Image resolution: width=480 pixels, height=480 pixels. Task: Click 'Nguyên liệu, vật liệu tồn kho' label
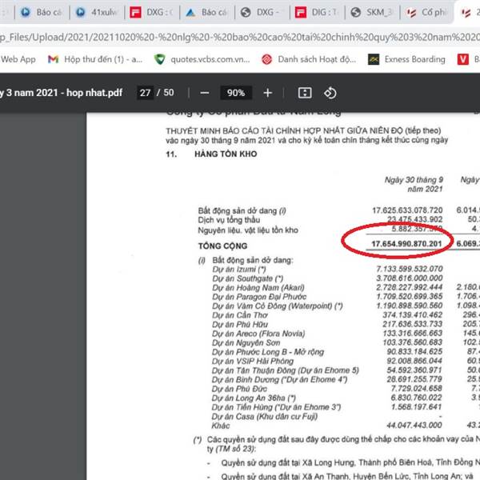[x=248, y=230]
